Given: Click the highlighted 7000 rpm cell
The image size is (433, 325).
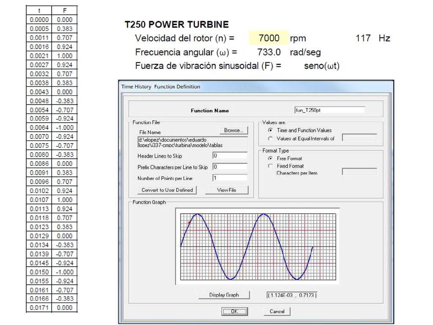Looking at the screenshot, I should pyautogui.click(x=269, y=38).
